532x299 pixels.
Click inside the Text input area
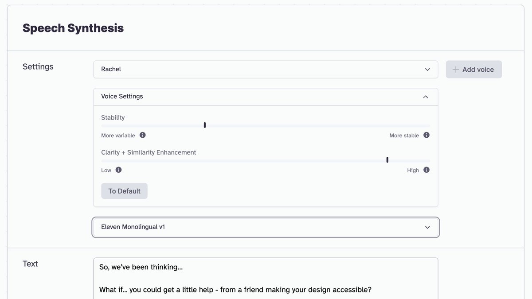pyautogui.click(x=266, y=279)
